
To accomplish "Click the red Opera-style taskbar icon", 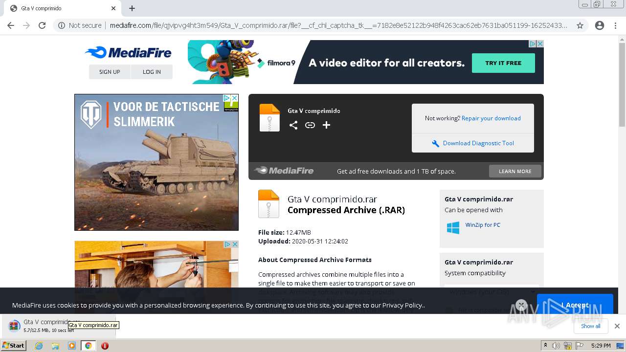I will [105, 346].
